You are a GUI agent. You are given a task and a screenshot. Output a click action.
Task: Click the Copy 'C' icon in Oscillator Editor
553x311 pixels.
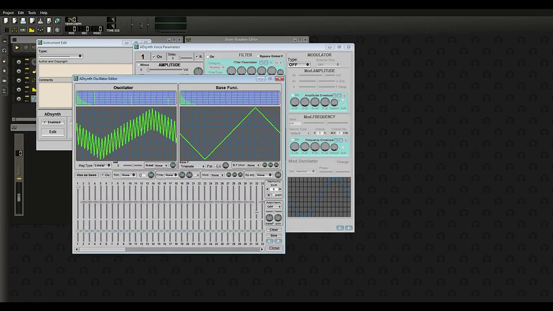270,241
